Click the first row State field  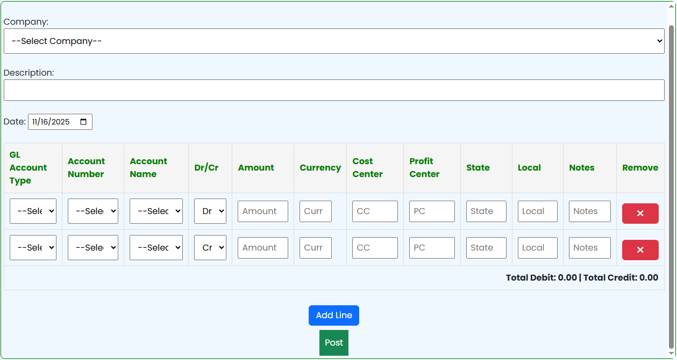486,211
